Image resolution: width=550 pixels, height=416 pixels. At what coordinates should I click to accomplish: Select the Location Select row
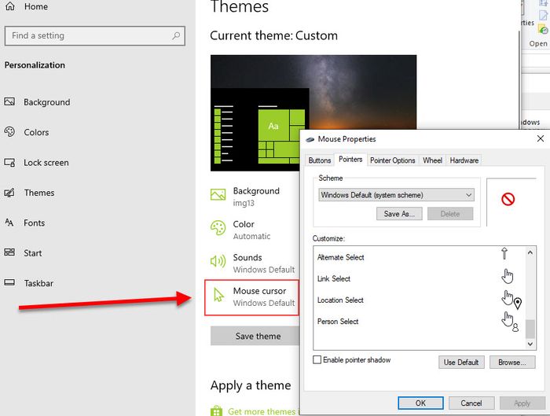420,300
